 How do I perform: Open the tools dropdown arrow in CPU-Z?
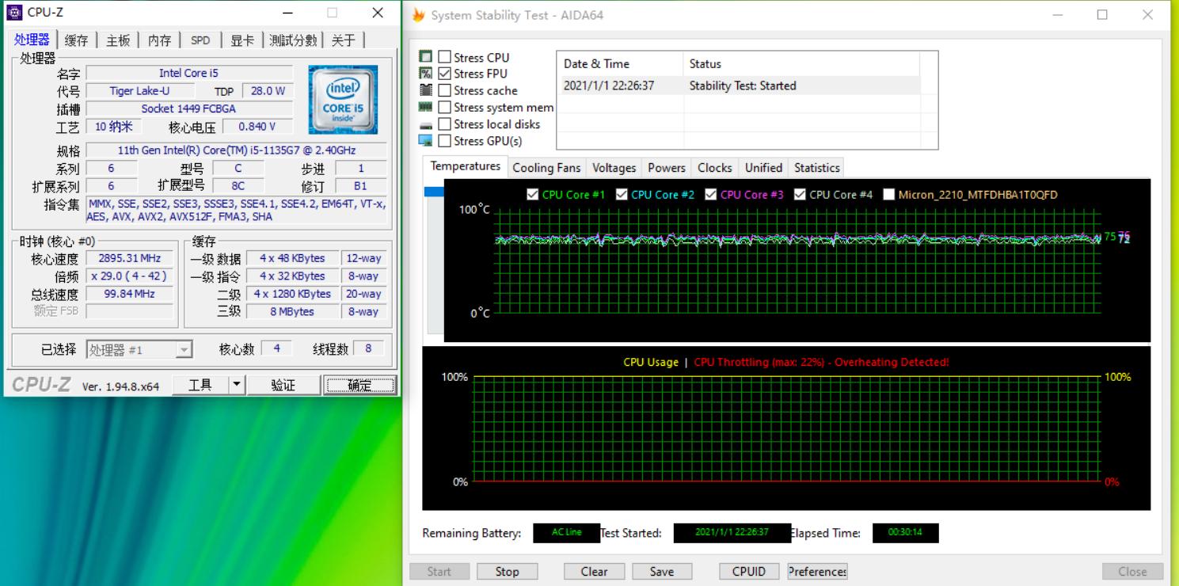coord(237,386)
